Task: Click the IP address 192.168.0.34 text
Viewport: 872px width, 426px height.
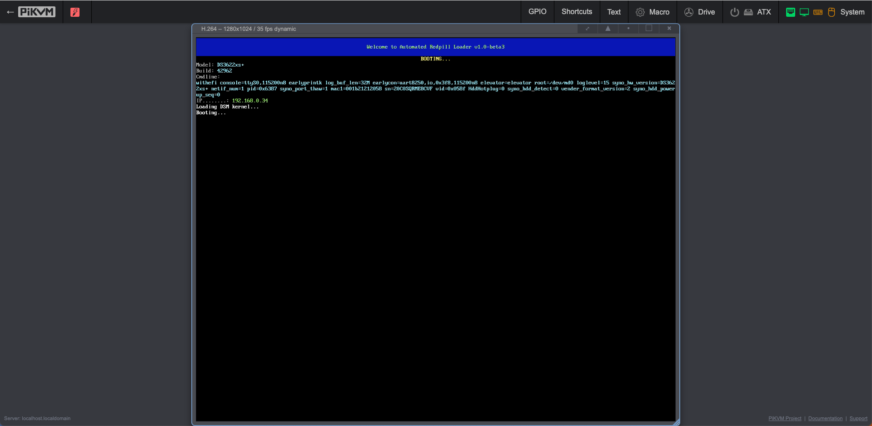Action: 250,101
